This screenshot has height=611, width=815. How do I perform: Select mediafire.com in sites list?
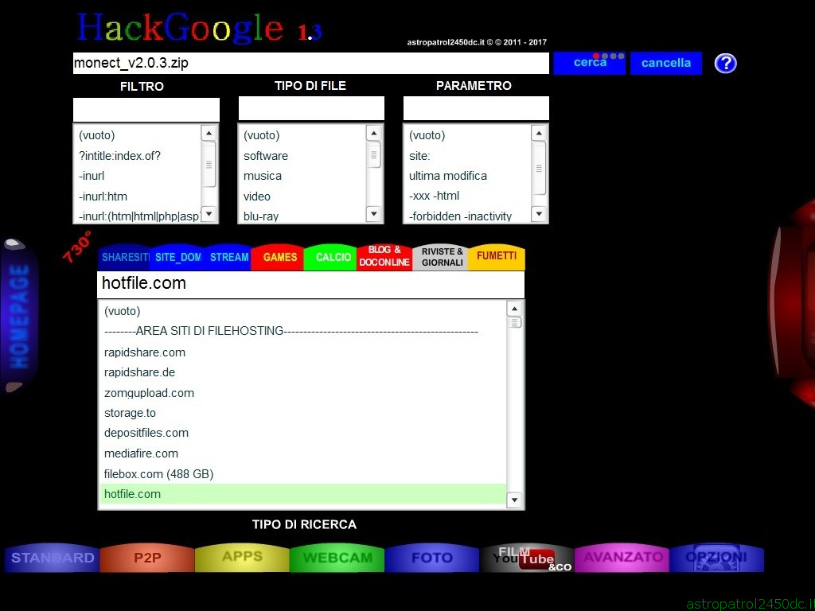point(302,453)
